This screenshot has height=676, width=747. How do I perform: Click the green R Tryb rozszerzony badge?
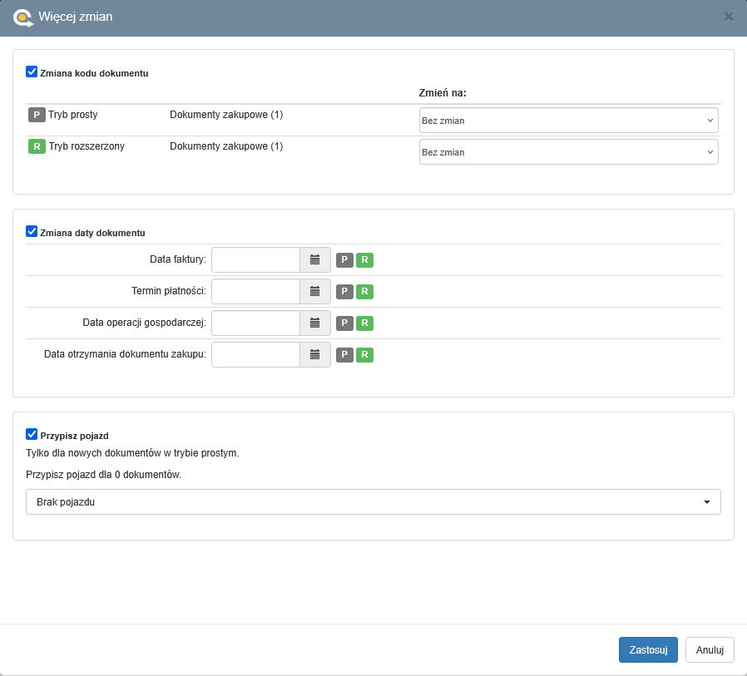[x=37, y=146]
